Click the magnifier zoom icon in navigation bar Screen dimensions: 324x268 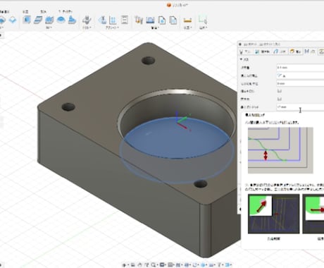[x=154, y=265]
